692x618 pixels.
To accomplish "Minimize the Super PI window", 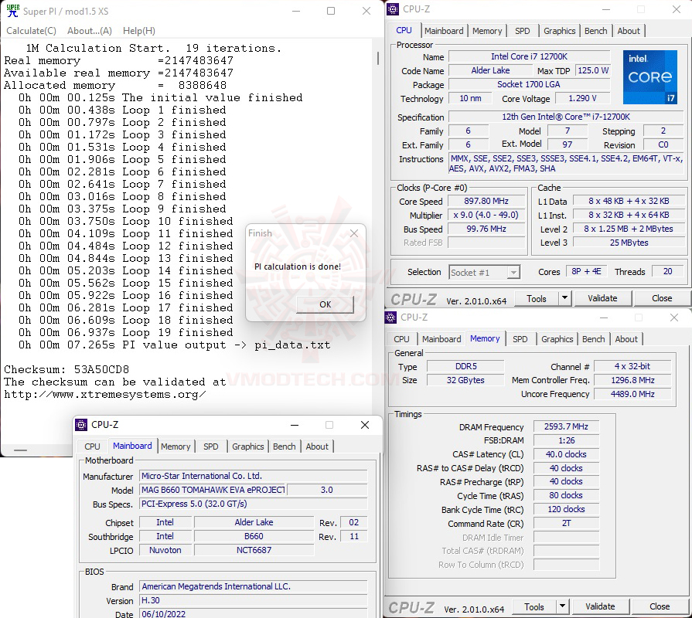I will [x=296, y=11].
